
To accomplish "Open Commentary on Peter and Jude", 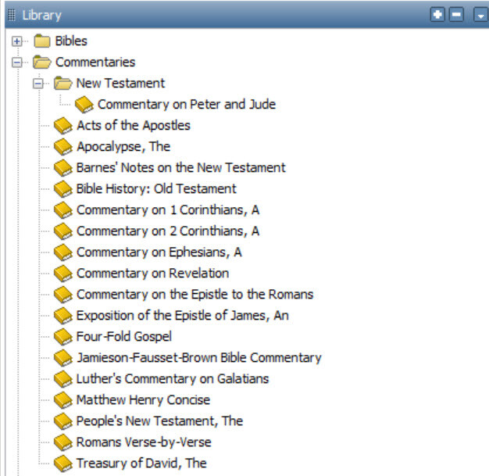I will click(187, 104).
